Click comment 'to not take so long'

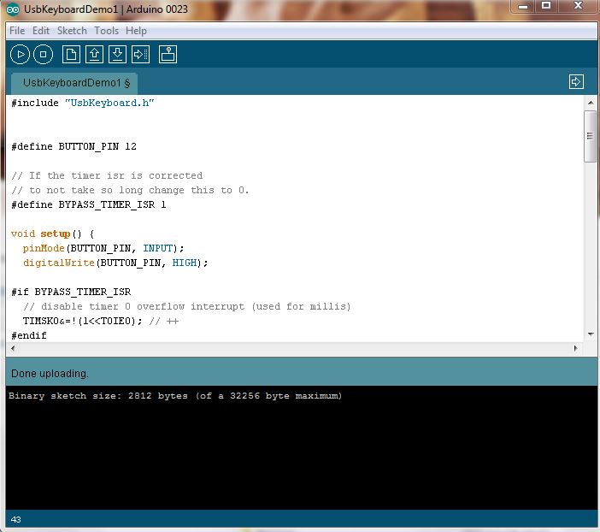[x=130, y=191]
